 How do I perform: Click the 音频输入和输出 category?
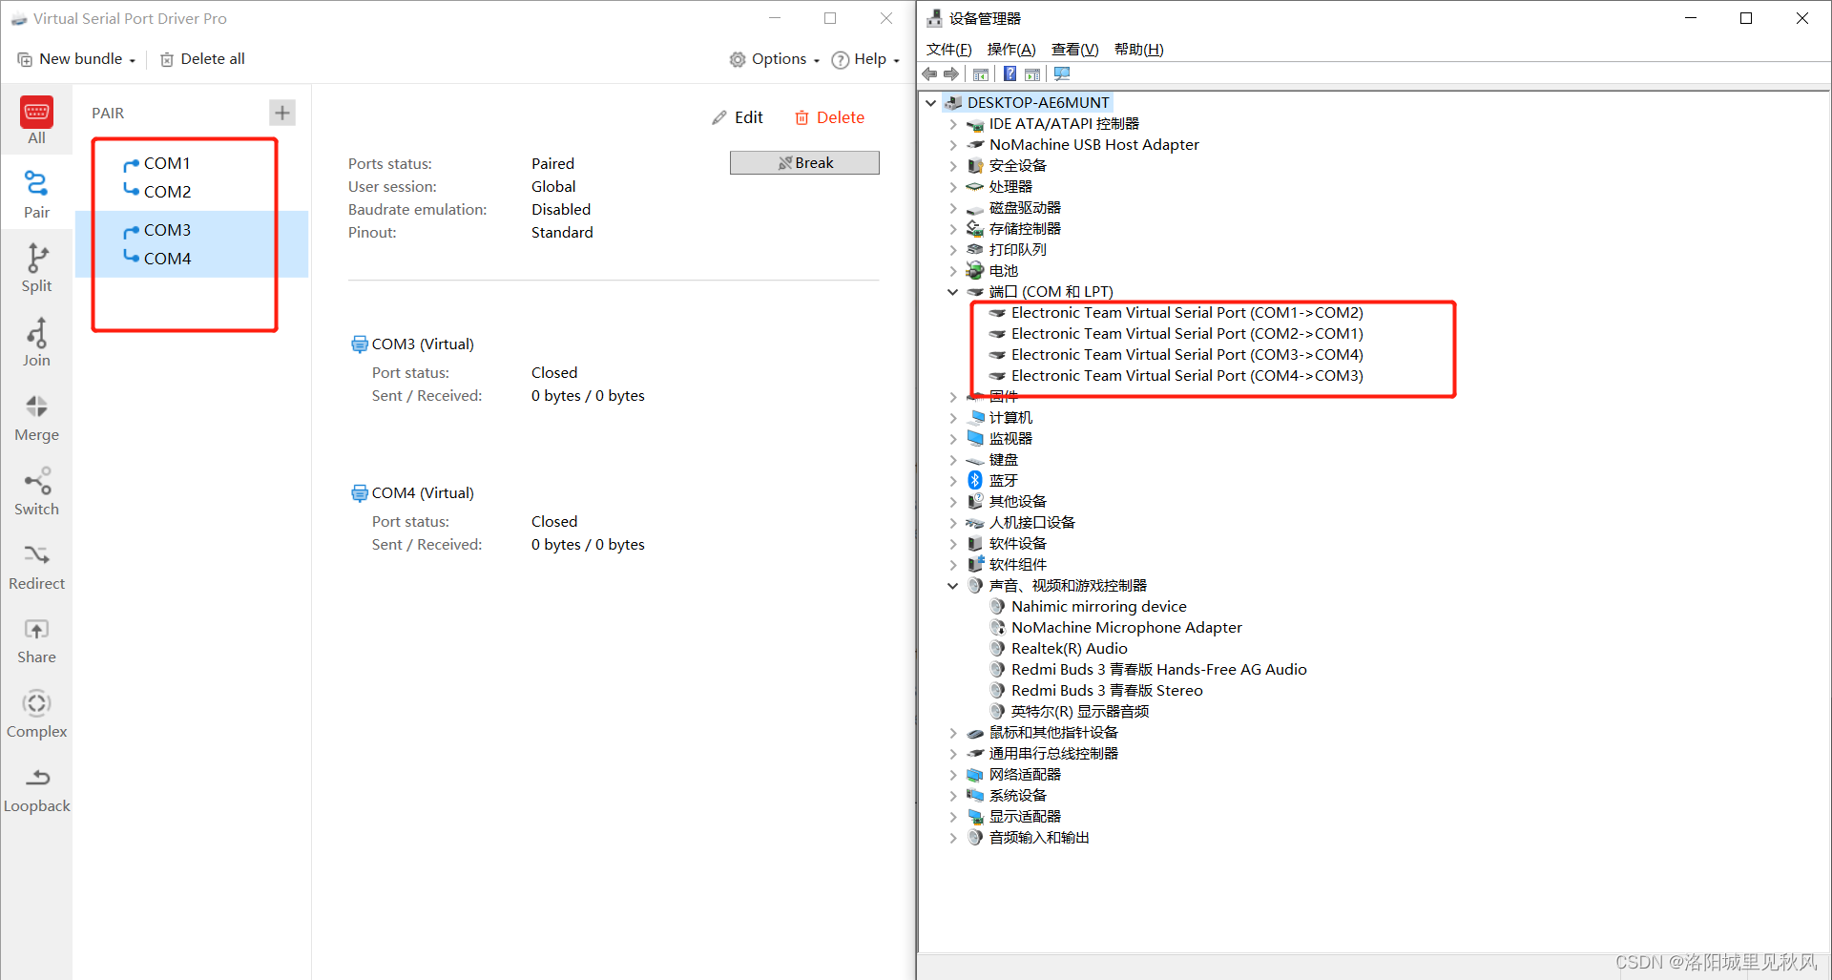pos(1039,838)
